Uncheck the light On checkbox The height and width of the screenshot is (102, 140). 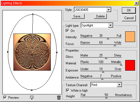point(67,31)
